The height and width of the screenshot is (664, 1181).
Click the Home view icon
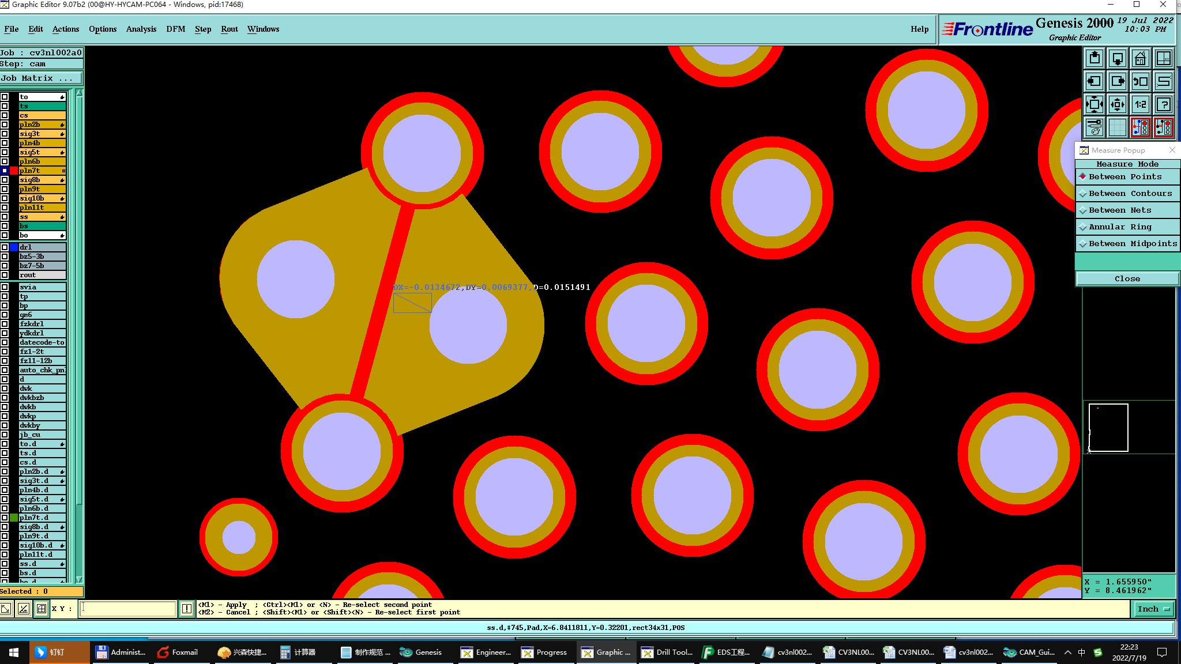pos(1140,59)
